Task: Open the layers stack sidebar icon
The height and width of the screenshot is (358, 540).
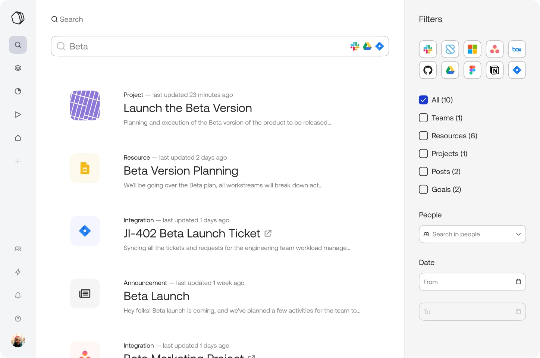Action: [x=18, y=68]
